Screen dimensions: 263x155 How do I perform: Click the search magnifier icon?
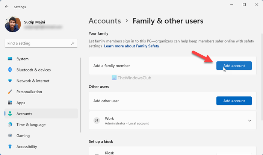[x=74, y=44]
